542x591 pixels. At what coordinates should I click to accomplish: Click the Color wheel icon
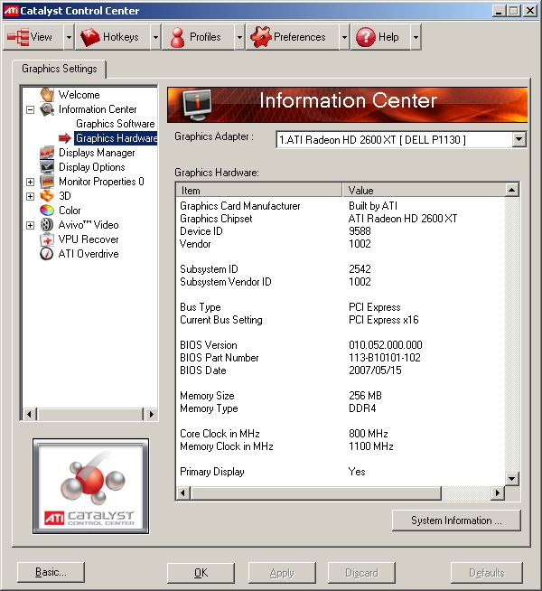[x=47, y=211]
